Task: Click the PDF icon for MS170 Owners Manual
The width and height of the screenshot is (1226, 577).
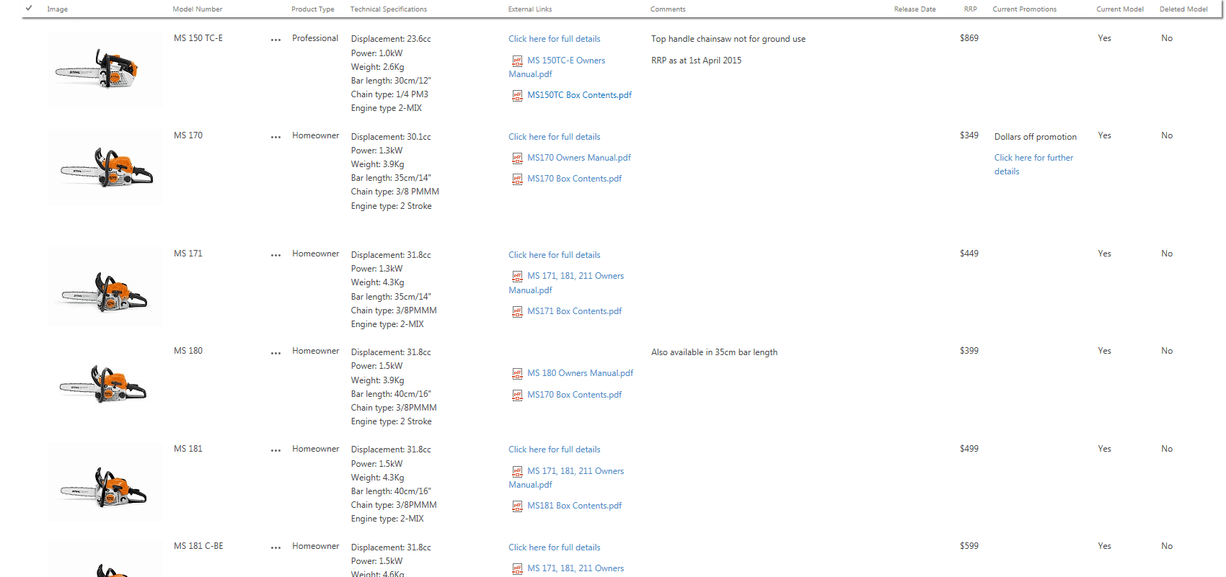Action: (517, 158)
